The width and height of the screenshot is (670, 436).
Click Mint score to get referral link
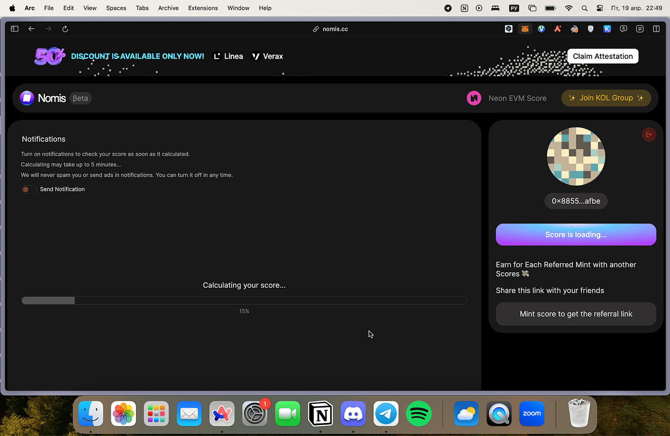(x=576, y=314)
